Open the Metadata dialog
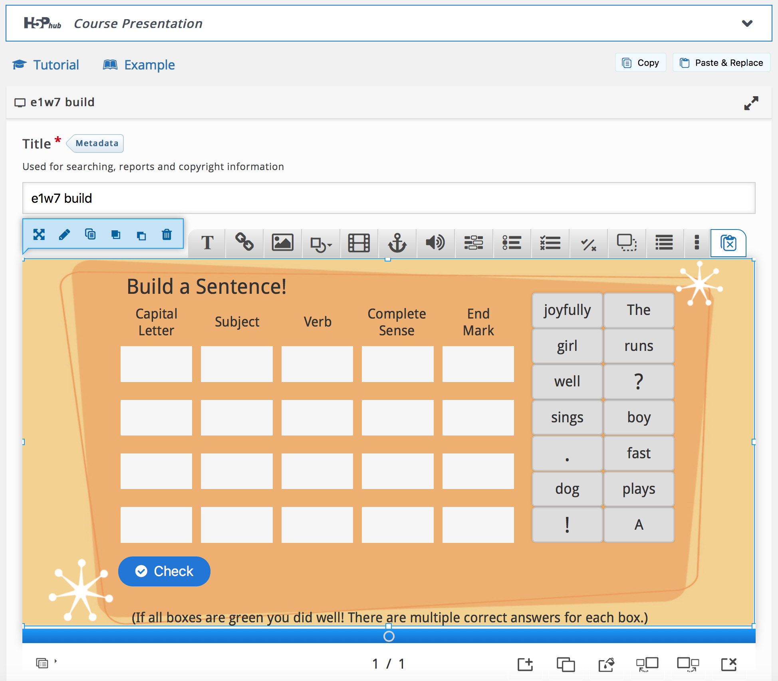The width and height of the screenshot is (778, 681). click(x=96, y=143)
